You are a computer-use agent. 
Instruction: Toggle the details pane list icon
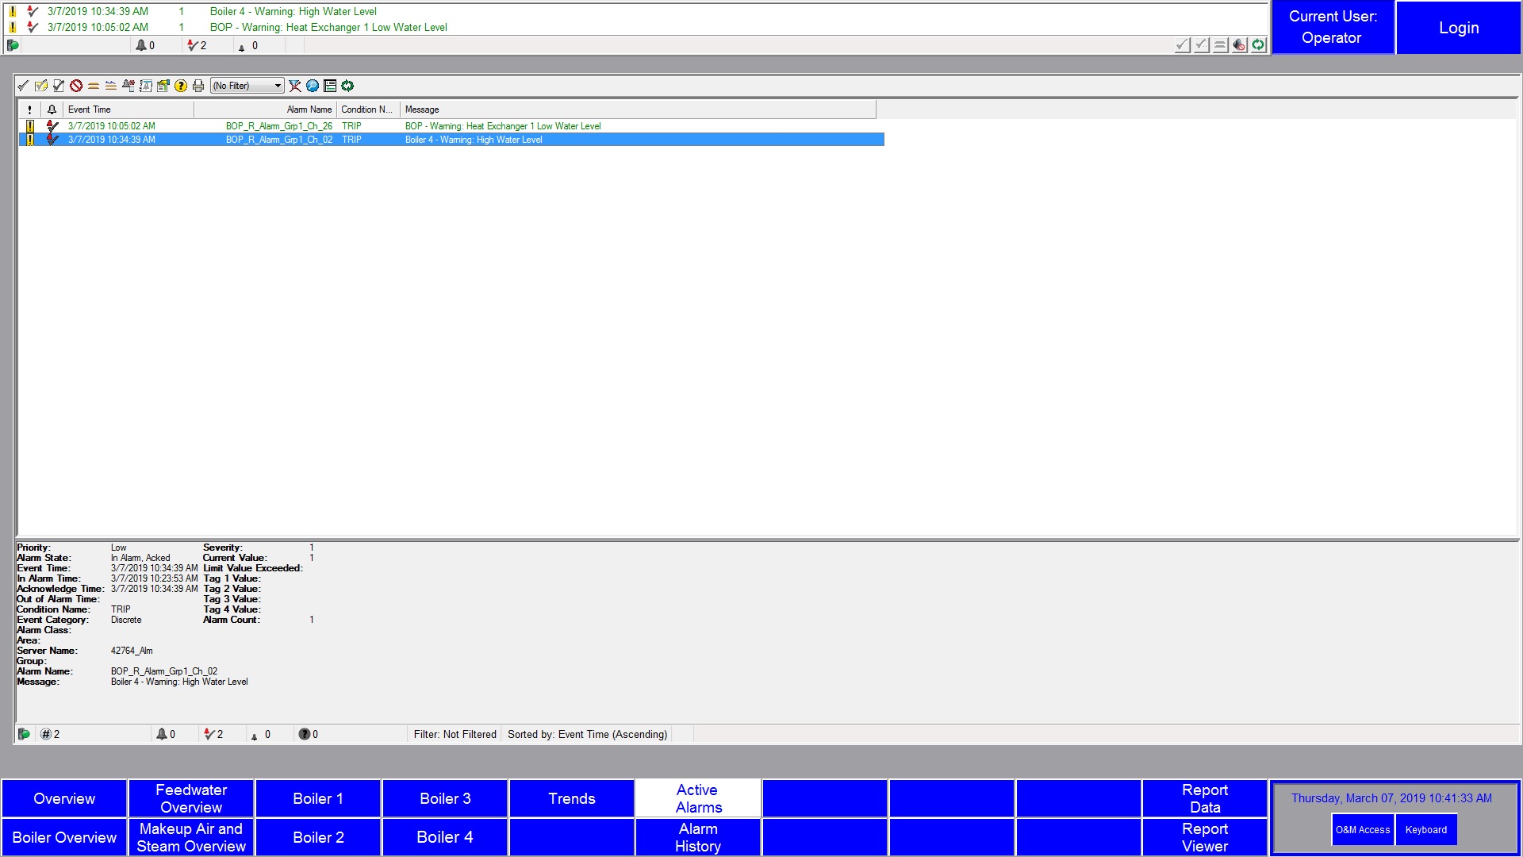click(330, 86)
